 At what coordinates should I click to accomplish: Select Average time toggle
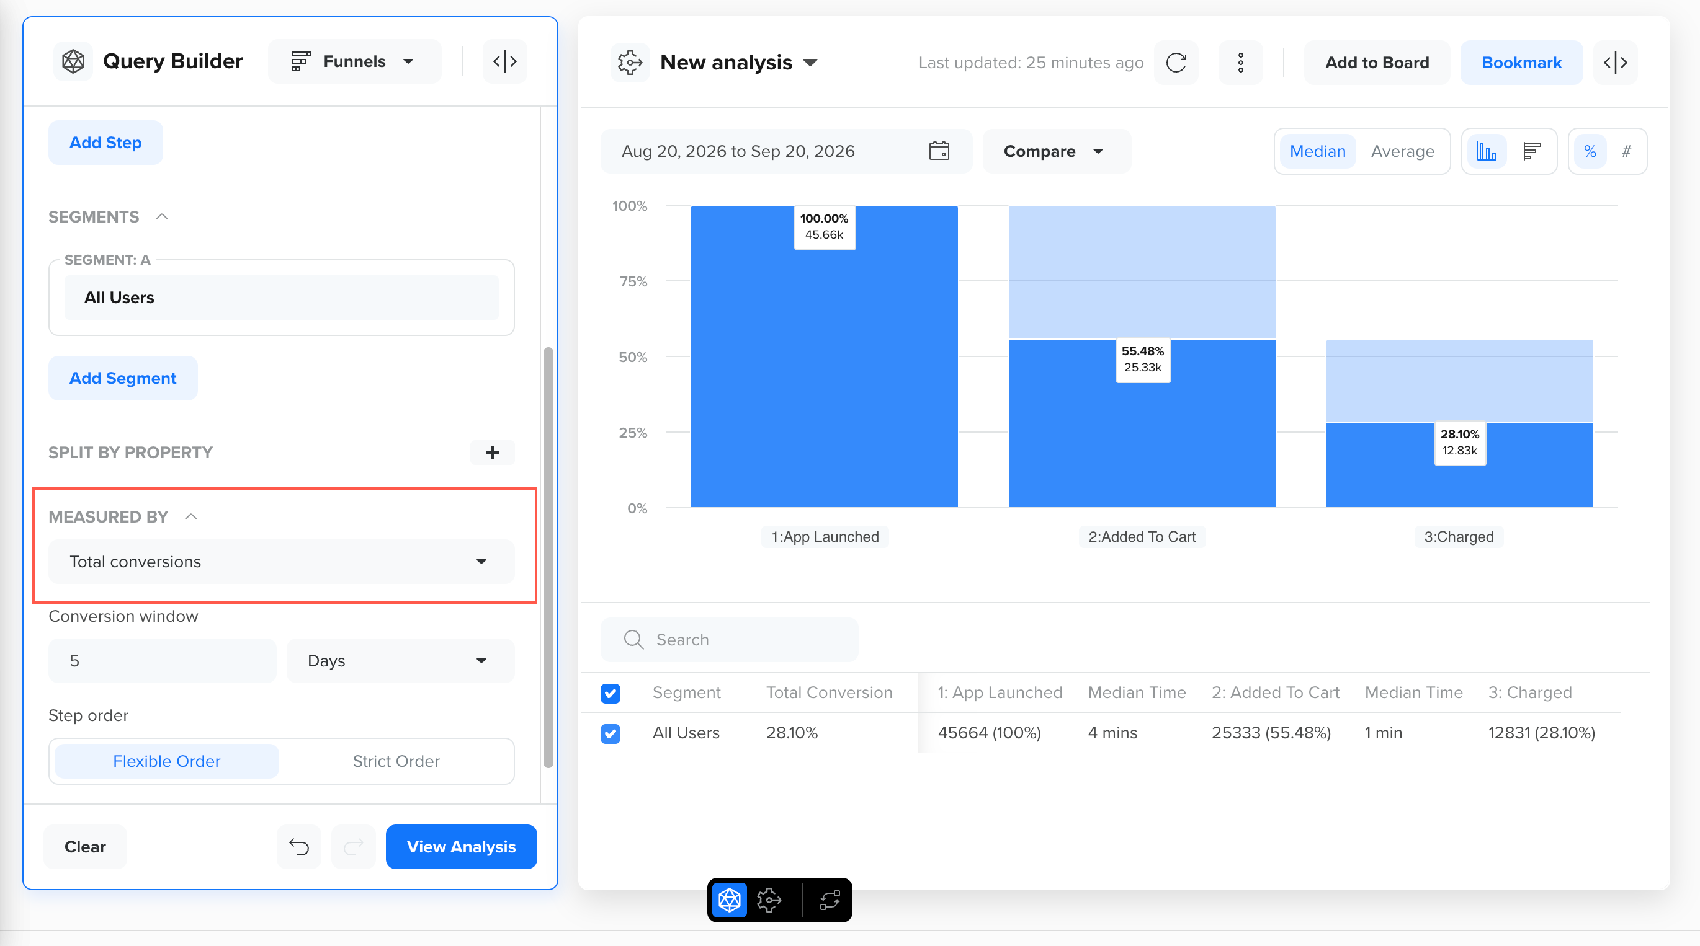(1402, 151)
